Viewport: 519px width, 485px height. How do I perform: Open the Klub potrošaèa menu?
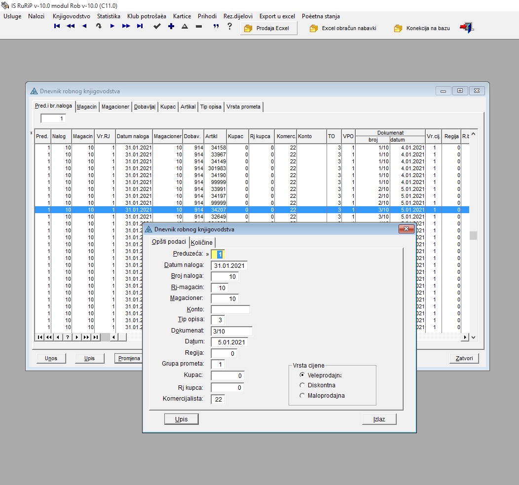147,16
